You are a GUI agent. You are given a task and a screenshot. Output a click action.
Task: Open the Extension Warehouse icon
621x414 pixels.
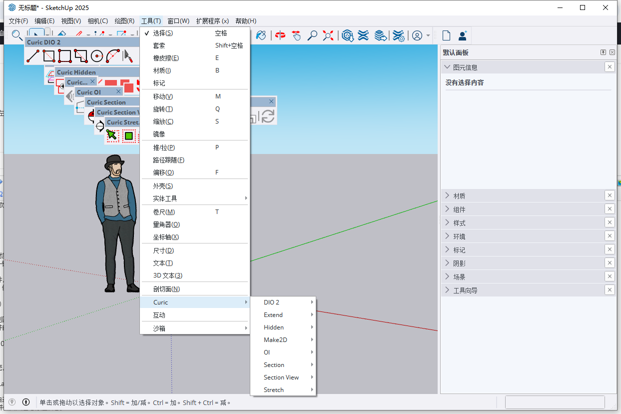coord(364,35)
